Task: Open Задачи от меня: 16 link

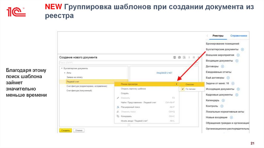Action: pos(217,83)
